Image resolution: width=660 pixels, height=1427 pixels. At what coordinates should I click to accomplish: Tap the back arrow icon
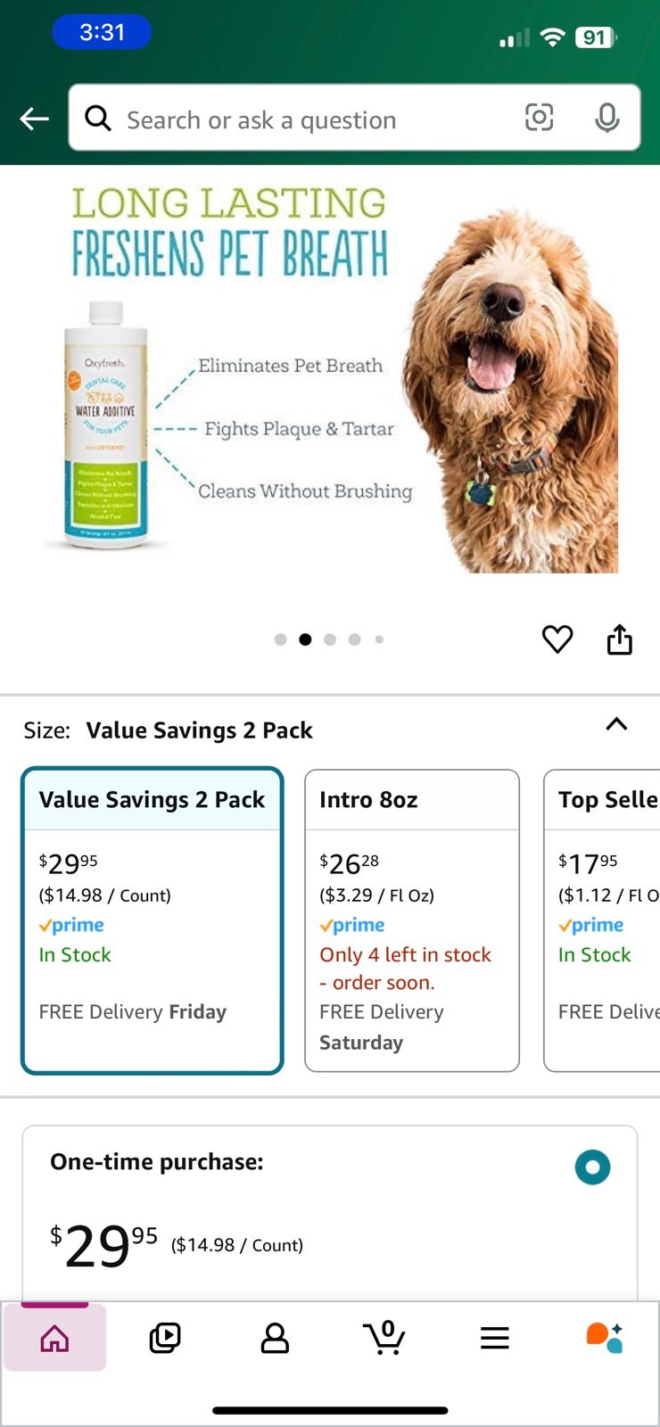coord(35,118)
